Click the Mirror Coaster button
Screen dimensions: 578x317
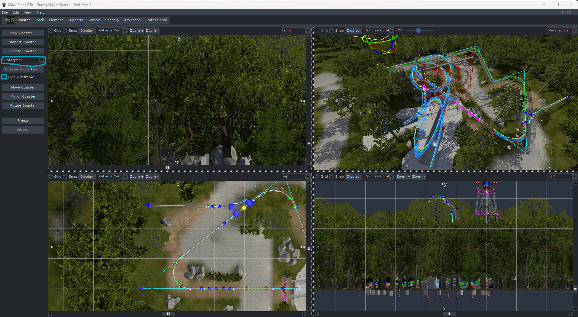click(23, 96)
